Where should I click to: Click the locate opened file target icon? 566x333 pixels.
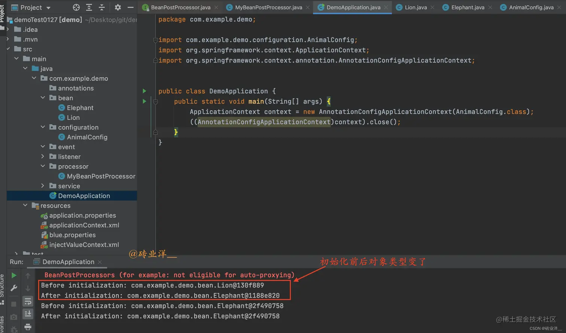click(x=76, y=7)
